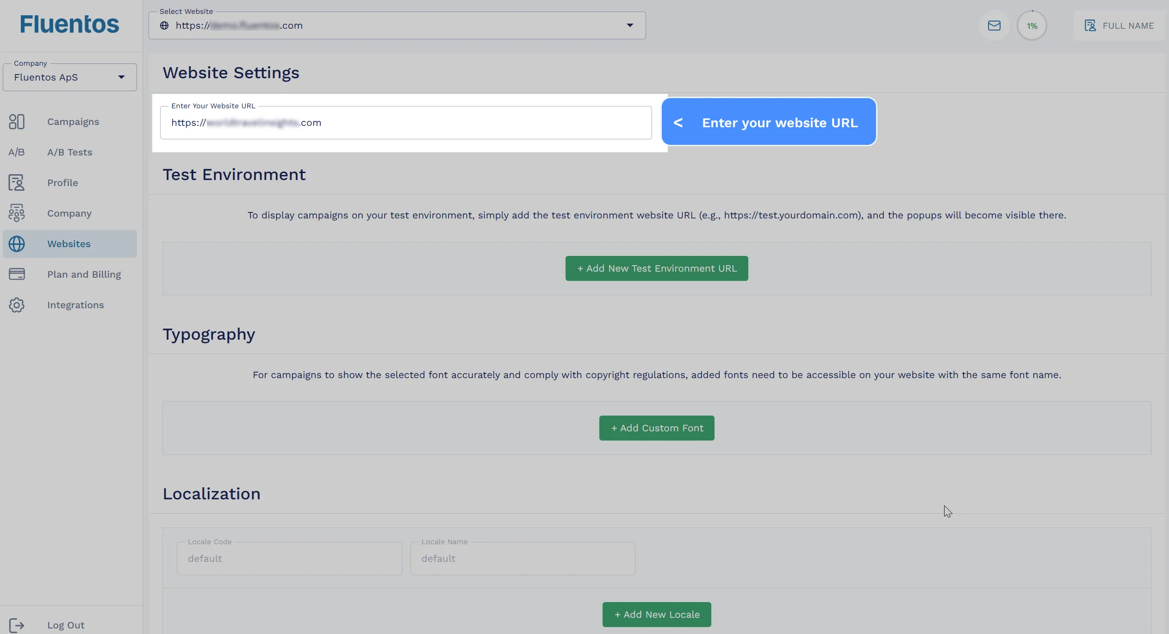Click the Log Out arrow icon
The height and width of the screenshot is (634, 1169).
pyautogui.click(x=17, y=625)
